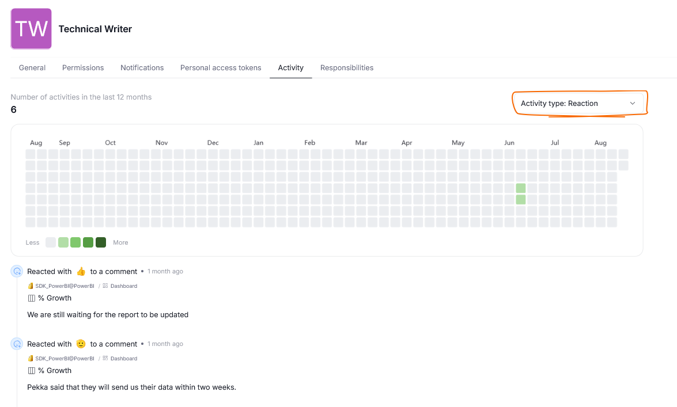Click the Power BI icon in second entry

coord(31,358)
